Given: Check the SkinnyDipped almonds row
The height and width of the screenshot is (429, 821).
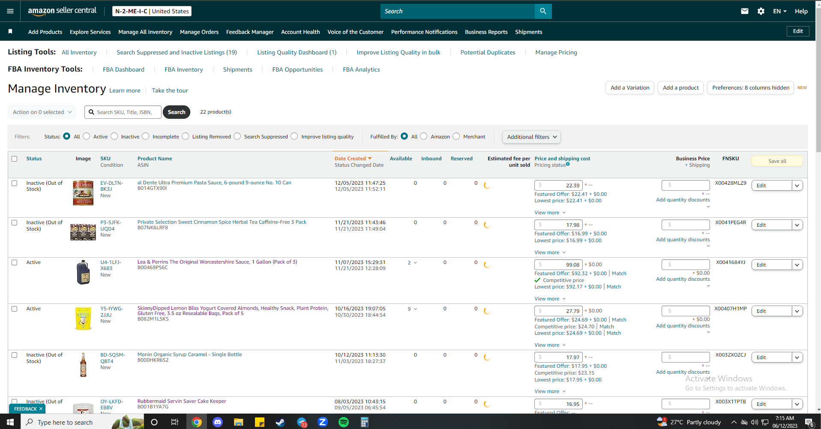Looking at the screenshot, I should [15, 309].
